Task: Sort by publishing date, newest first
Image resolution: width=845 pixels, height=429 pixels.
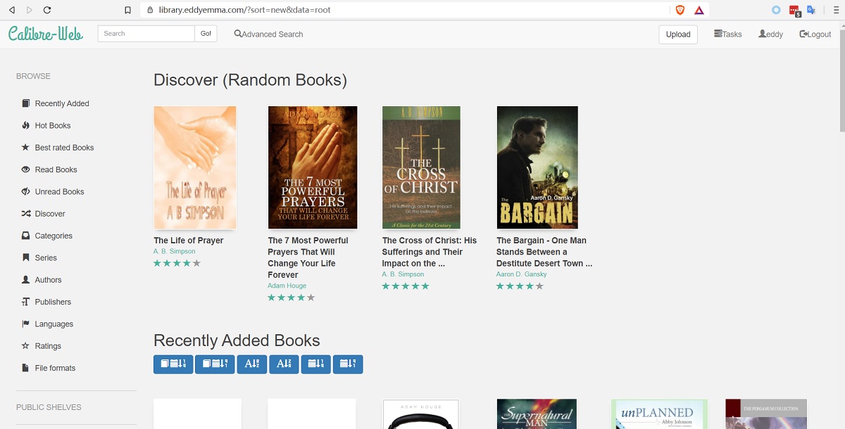Action: pos(315,364)
